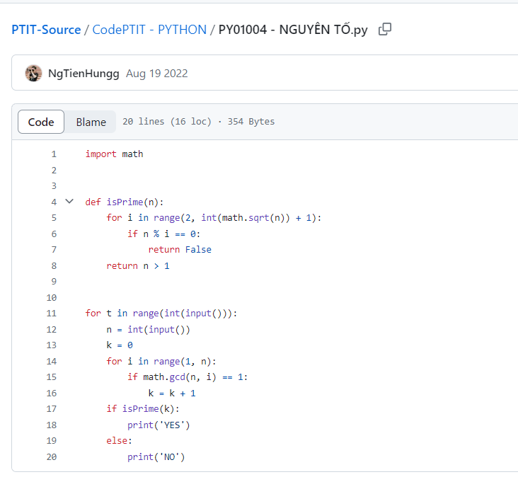Select line number 20
518x477 pixels.
[x=51, y=457]
